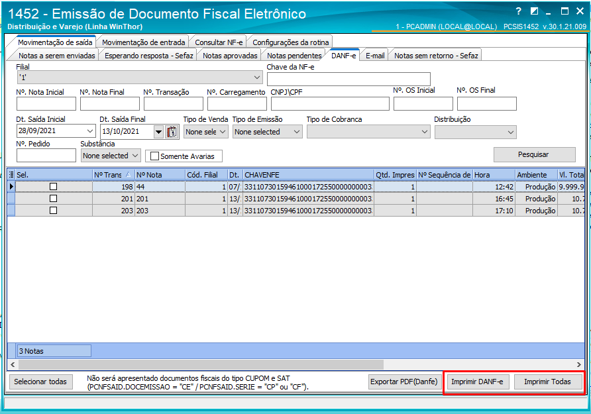Image resolution: width=591 pixels, height=414 pixels.
Task: Open the Dt. Saída Inicial date dropdown
Action: 90,130
